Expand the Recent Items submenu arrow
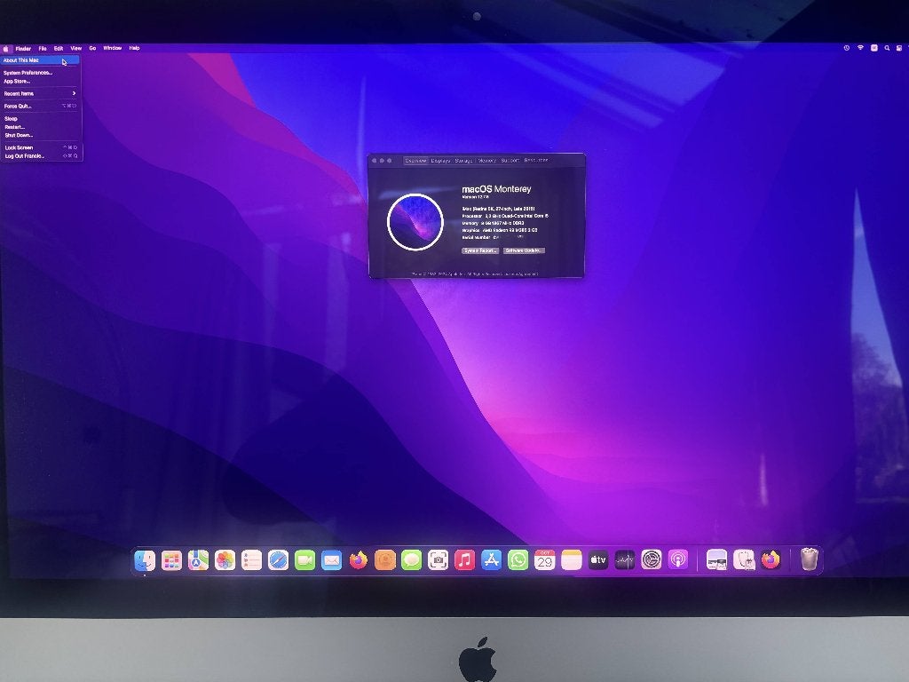Image resolution: width=909 pixels, height=682 pixels. click(x=74, y=93)
